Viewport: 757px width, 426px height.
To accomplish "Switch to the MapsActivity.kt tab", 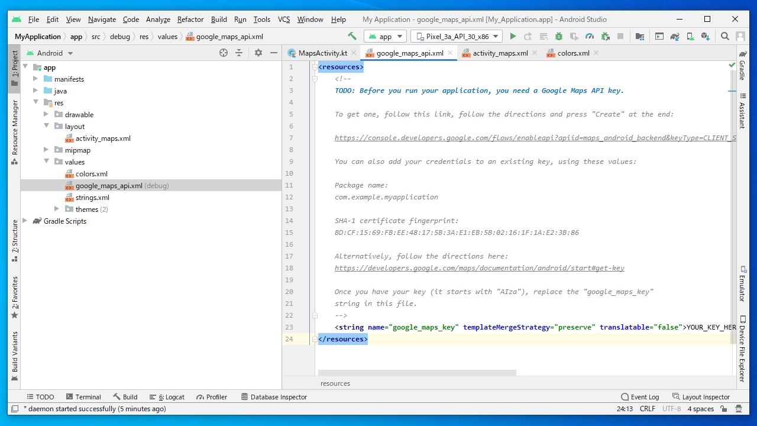I will pos(322,53).
